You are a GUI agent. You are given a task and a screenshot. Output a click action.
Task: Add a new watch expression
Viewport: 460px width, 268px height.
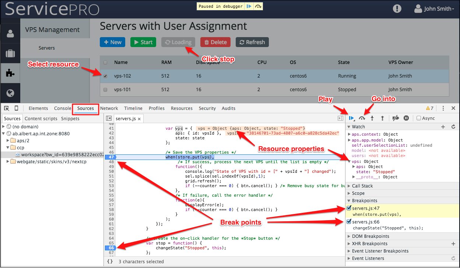(x=443, y=127)
